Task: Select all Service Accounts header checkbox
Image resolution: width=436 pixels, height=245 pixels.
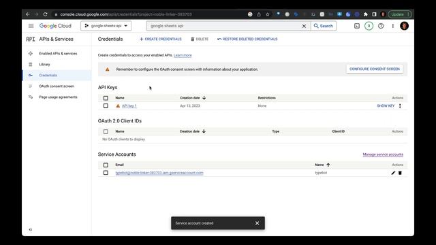Action: click(106, 165)
